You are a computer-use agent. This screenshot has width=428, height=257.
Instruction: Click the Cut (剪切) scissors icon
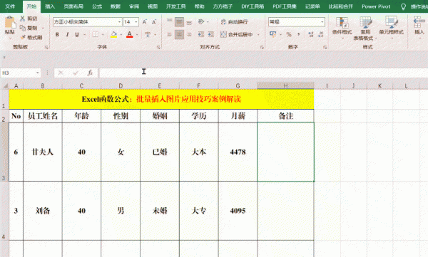click(22, 19)
